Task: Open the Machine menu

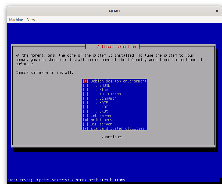Action: pos(16,20)
